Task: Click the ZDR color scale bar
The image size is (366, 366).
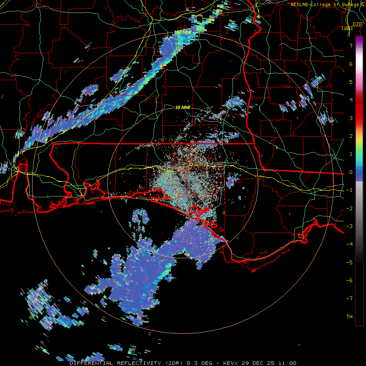Action: click(x=359, y=181)
